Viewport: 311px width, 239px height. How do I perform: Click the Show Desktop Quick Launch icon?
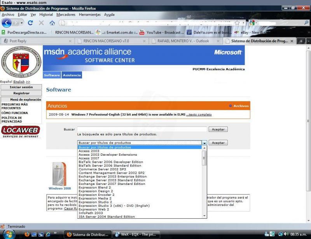coord(34,234)
